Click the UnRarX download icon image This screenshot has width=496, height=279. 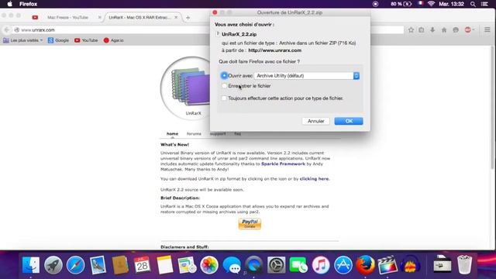(x=190, y=86)
